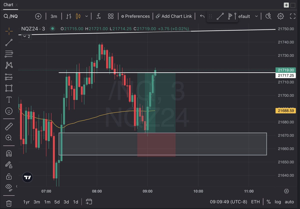Select the line tool in floating toolbar
This screenshot has width=300, height=209.
pyautogui.click(x=220, y=16)
